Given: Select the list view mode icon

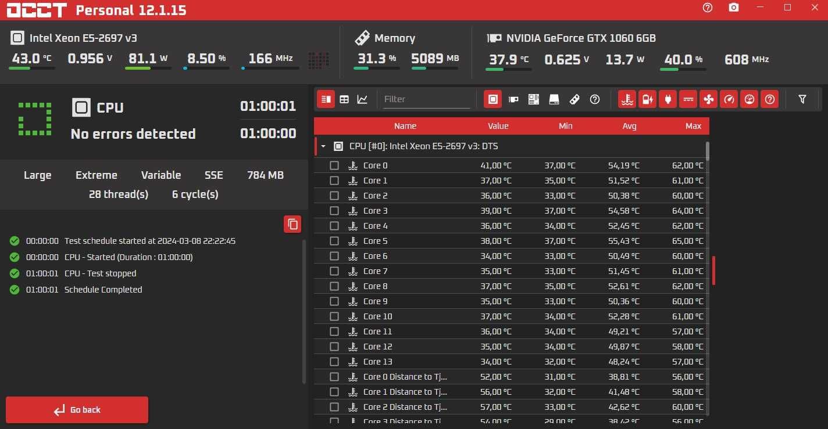Looking at the screenshot, I should [x=326, y=99].
